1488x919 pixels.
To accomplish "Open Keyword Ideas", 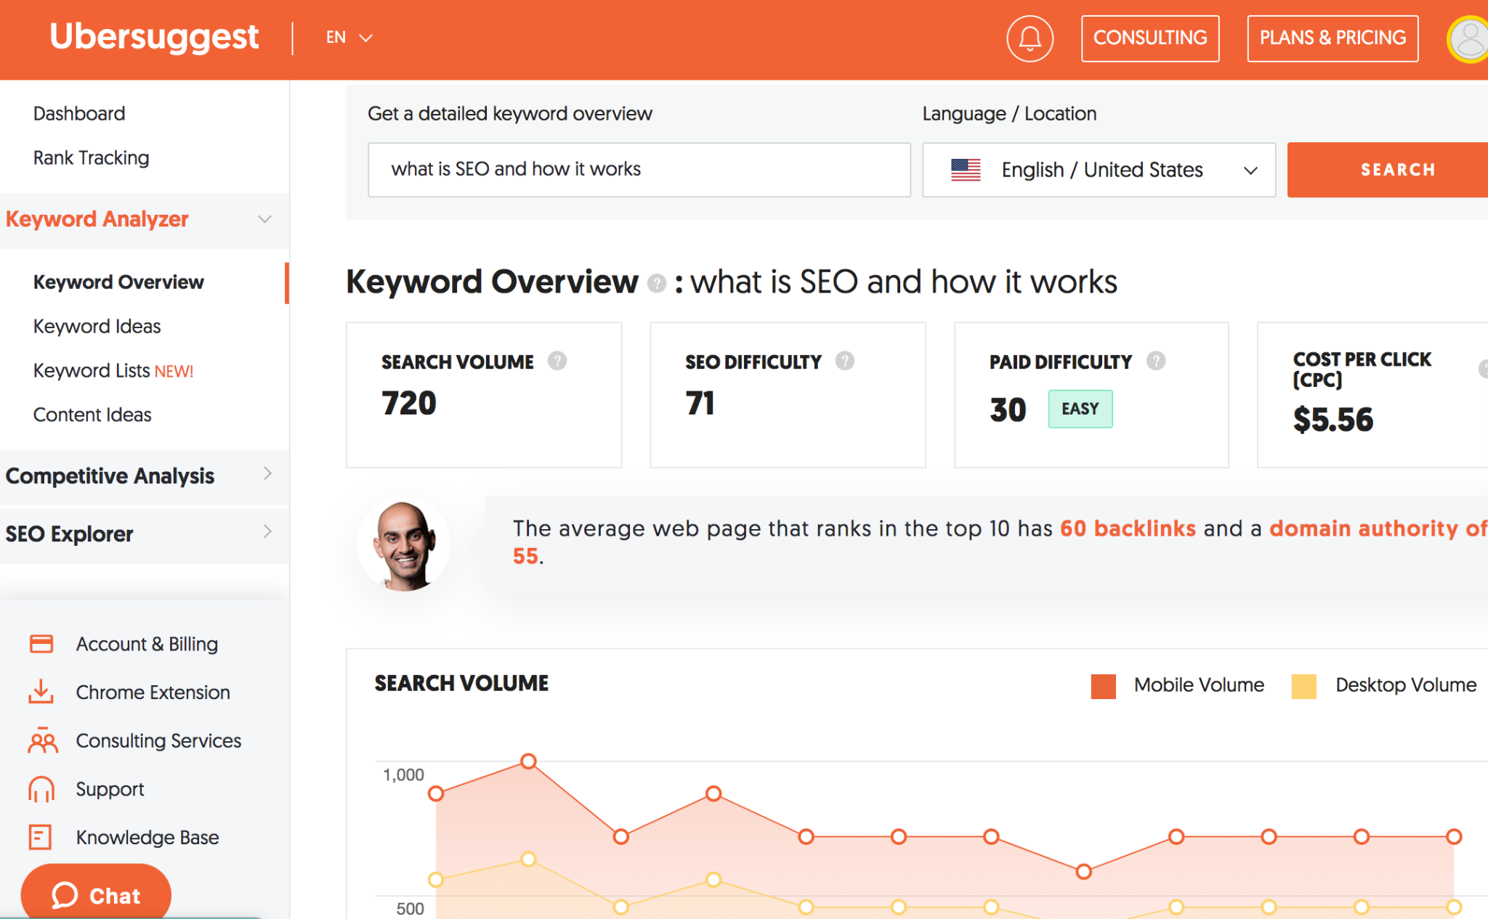I will pyautogui.click(x=97, y=327).
